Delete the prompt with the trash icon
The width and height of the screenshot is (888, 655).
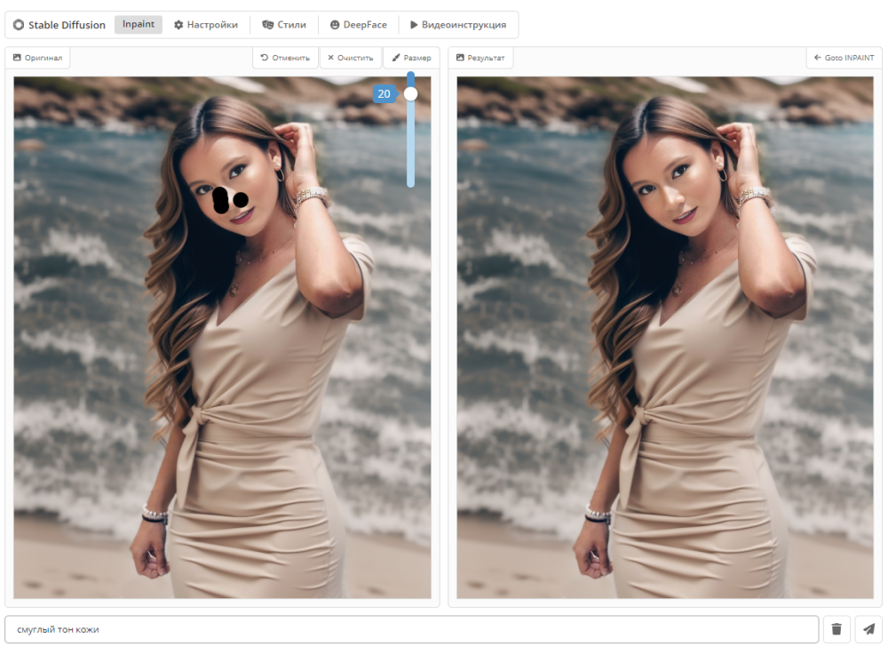836,629
